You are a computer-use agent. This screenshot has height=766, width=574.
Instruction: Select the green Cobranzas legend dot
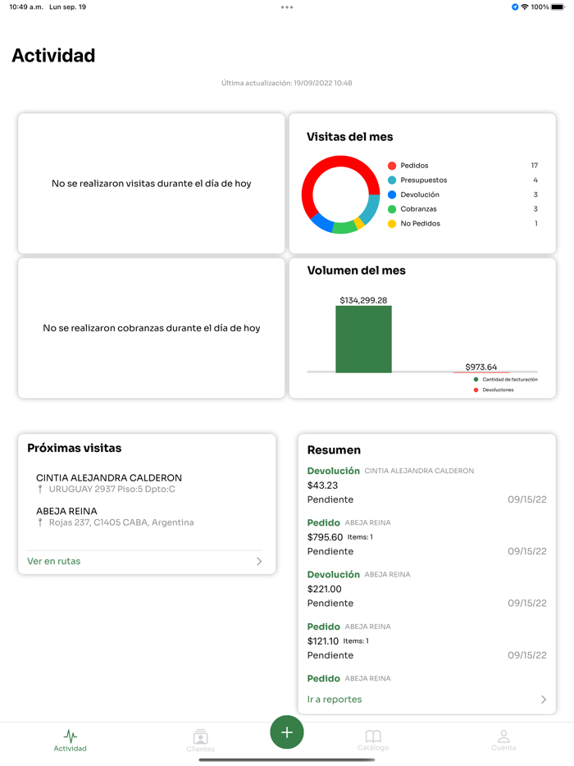392,209
